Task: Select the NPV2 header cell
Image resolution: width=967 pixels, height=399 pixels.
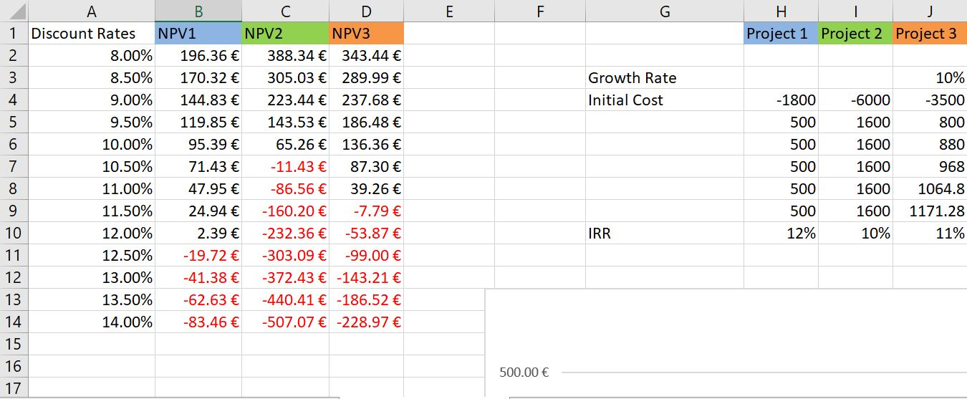Action: point(285,33)
